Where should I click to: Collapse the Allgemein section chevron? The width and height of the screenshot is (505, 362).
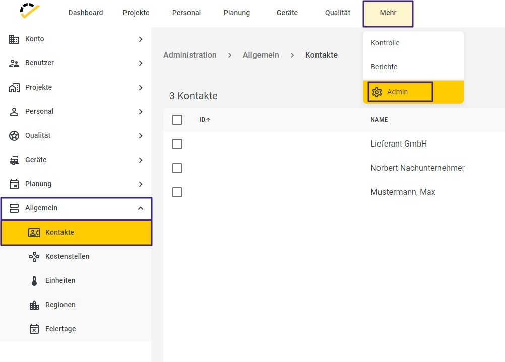pyautogui.click(x=141, y=208)
